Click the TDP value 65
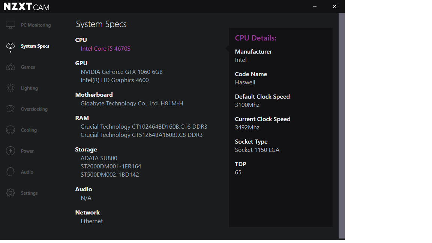Viewport: 432px width, 243px height. (x=238, y=172)
